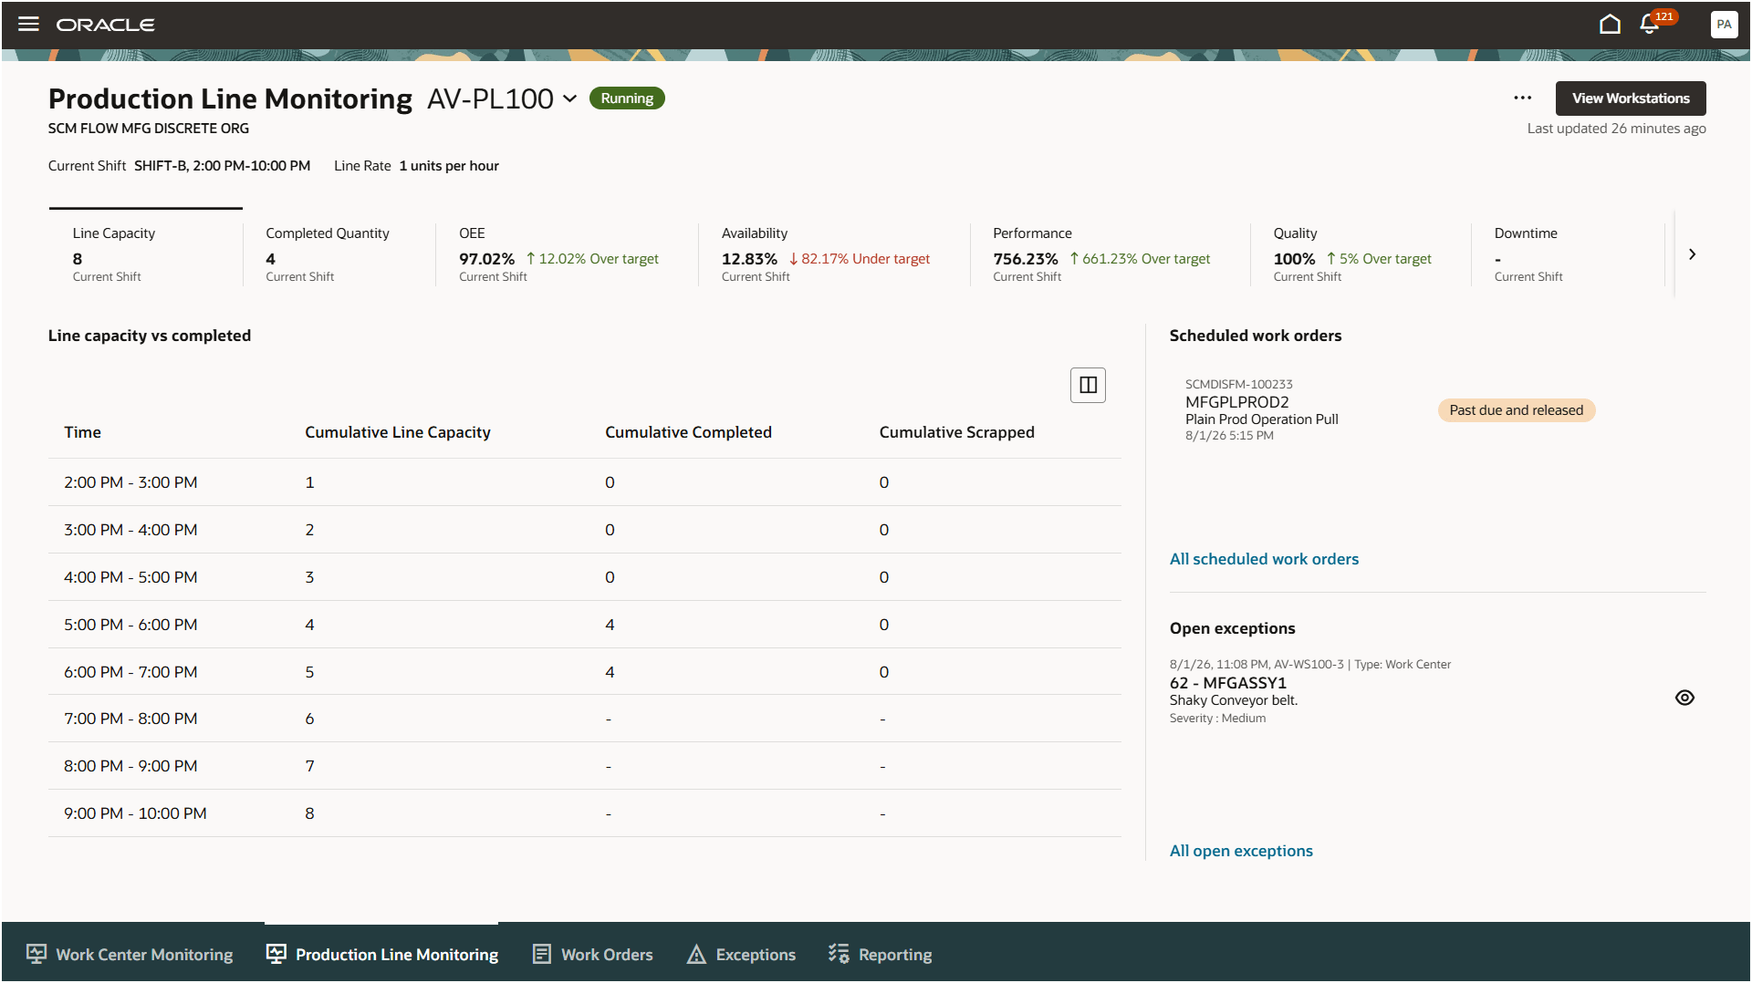Click the 1 units per hour line rate

point(449,166)
